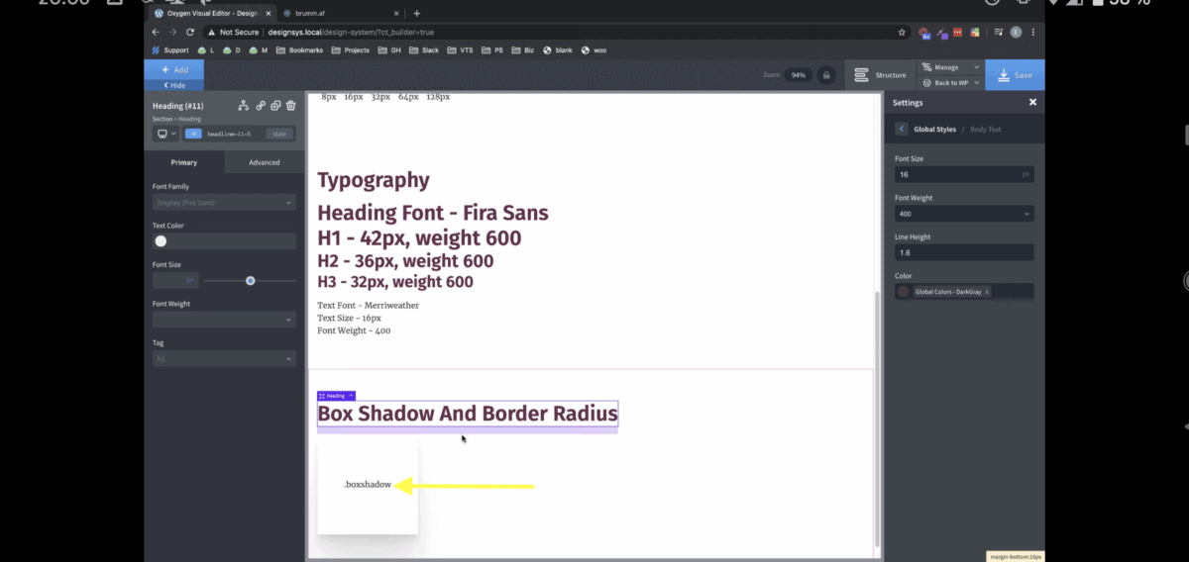The height and width of the screenshot is (562, 1189).
Task: Reload the browser page
Action: tap(190, 32)
